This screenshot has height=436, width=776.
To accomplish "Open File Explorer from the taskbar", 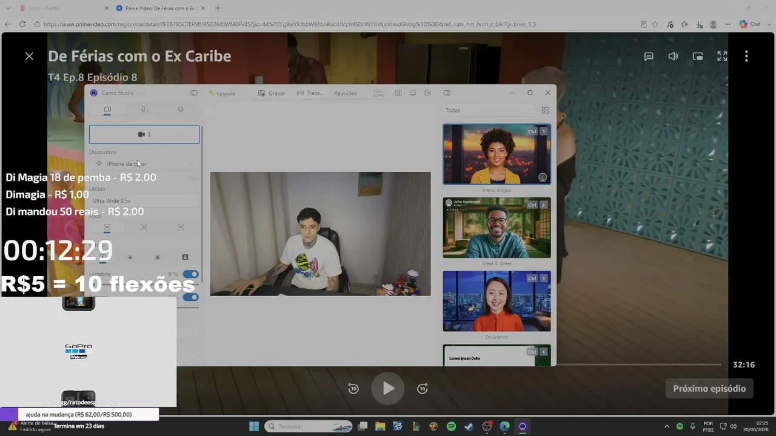I will pos(380,426).
